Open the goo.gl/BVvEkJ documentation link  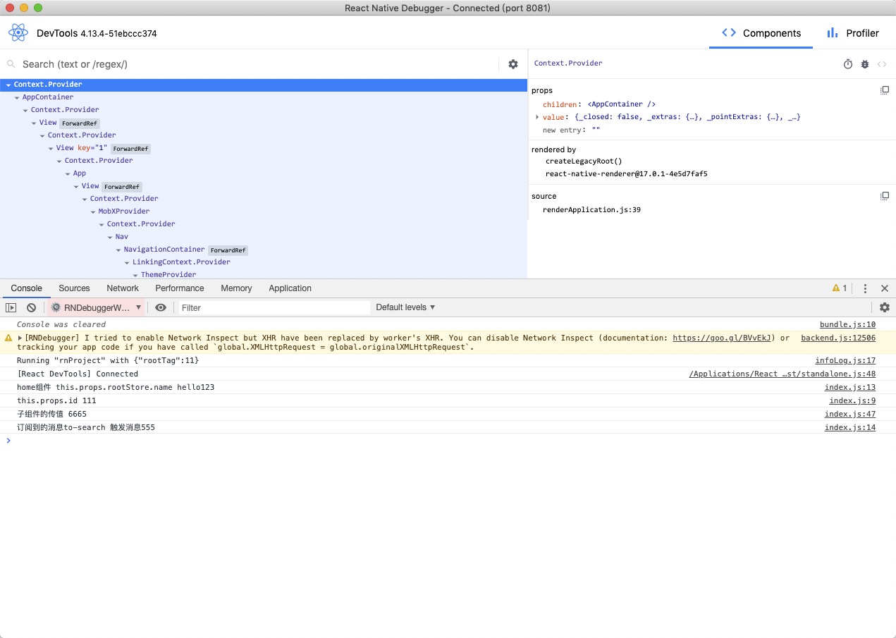[x=723, y=338]
